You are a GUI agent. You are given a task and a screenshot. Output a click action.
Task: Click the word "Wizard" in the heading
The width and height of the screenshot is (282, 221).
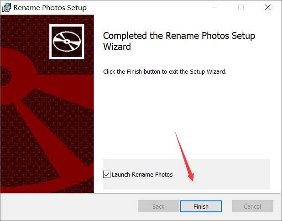[x=117, y=47]
